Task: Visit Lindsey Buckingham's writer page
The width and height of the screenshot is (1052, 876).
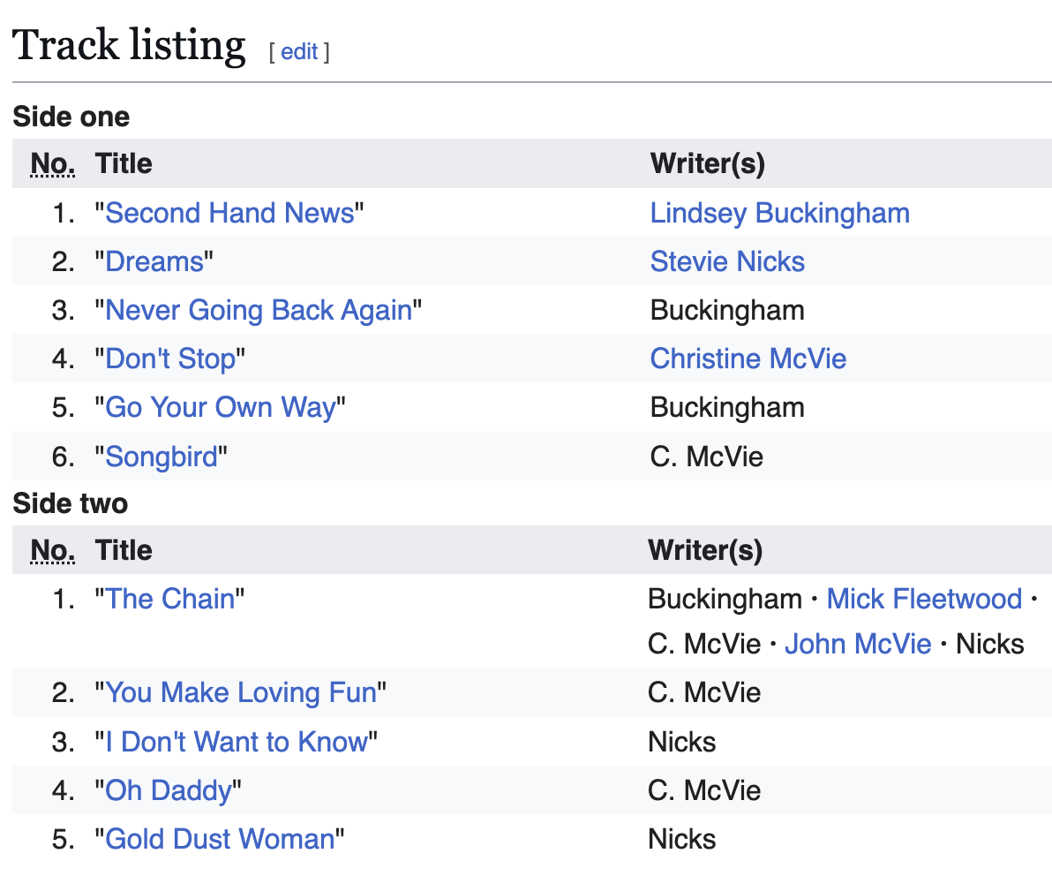Action: pyautogui.click(x=779, y=213)
